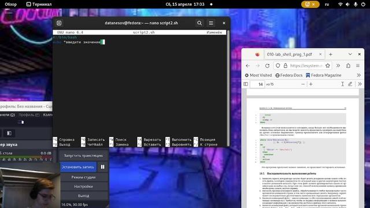This screenshot has height=208, width=370.
Task: Click the volume speaker icon
Action: pos(347,4)
